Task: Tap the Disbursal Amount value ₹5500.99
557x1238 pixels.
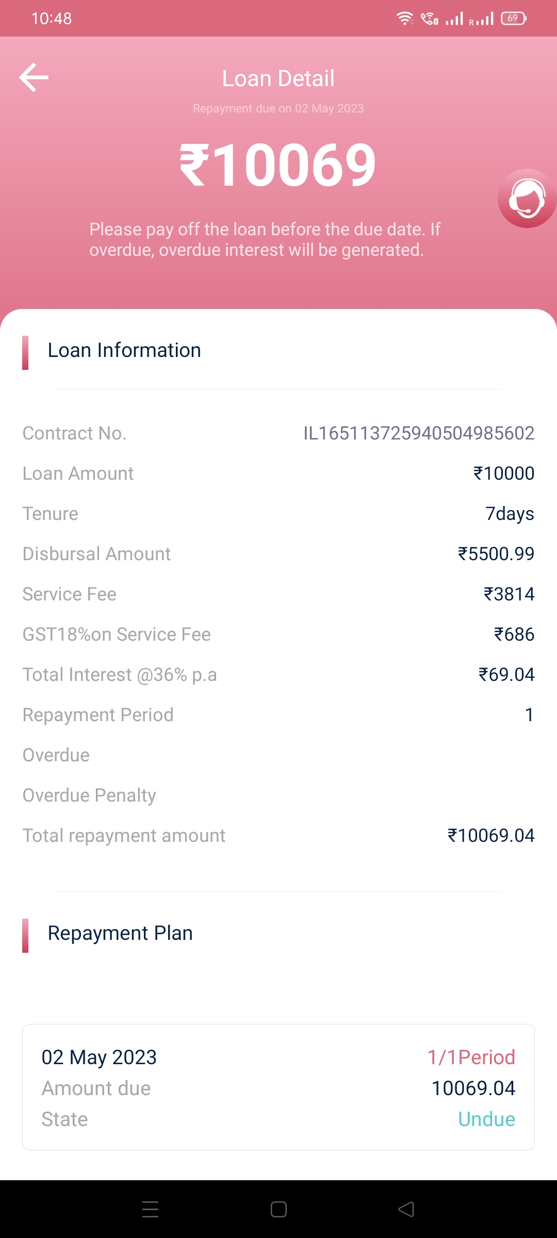Action: 496,554
